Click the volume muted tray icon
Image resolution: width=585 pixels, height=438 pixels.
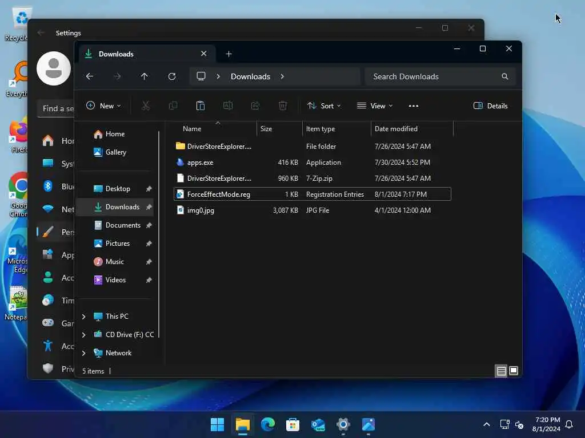[x=519, y=424]
